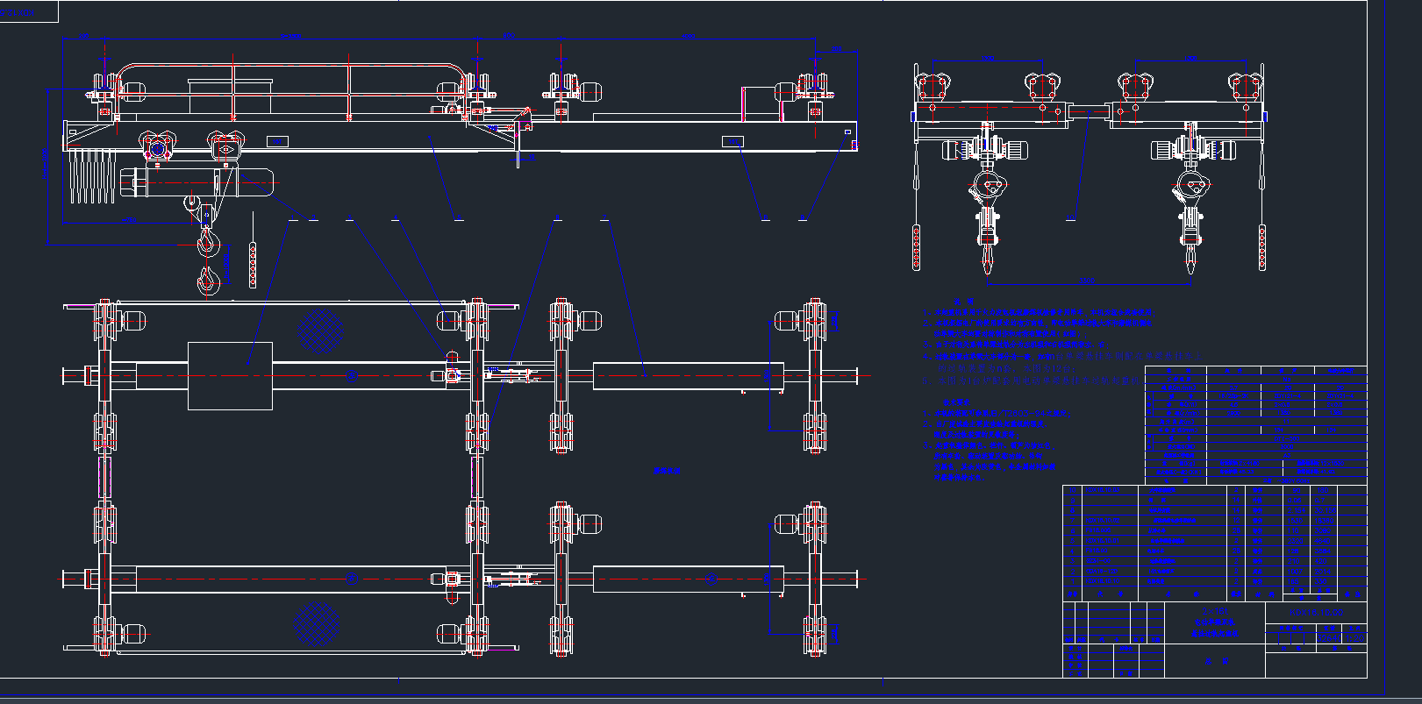
Task: Click the mirrored KDX12.5 corner label box
Action: pos(29,12)
